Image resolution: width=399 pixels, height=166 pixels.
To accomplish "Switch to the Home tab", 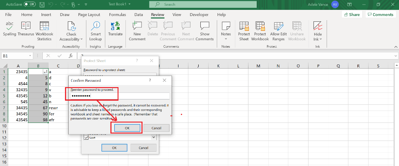I will [x=27, y=14].
